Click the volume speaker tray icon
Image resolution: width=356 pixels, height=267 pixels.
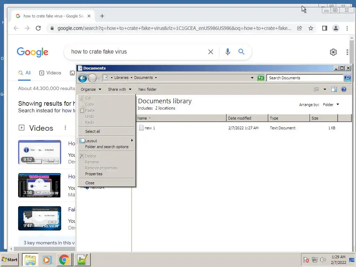(x=323, y=260)
